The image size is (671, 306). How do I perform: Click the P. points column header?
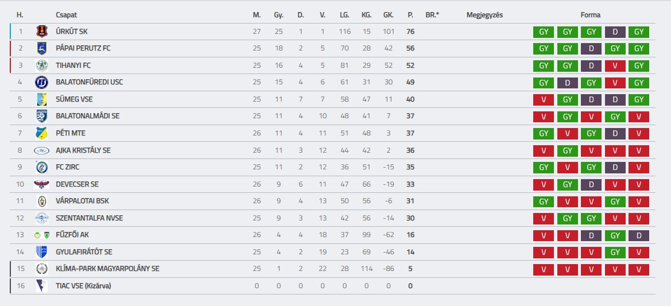coord(410,15)
